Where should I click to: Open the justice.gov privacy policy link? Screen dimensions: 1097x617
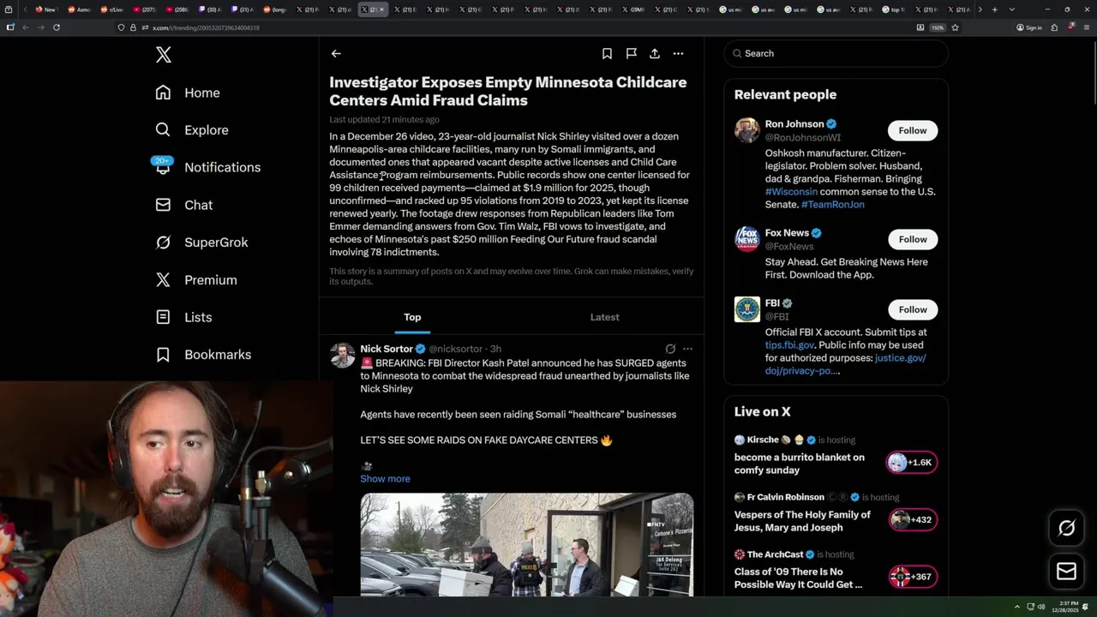pyautogui.click(x=845, y=364)
